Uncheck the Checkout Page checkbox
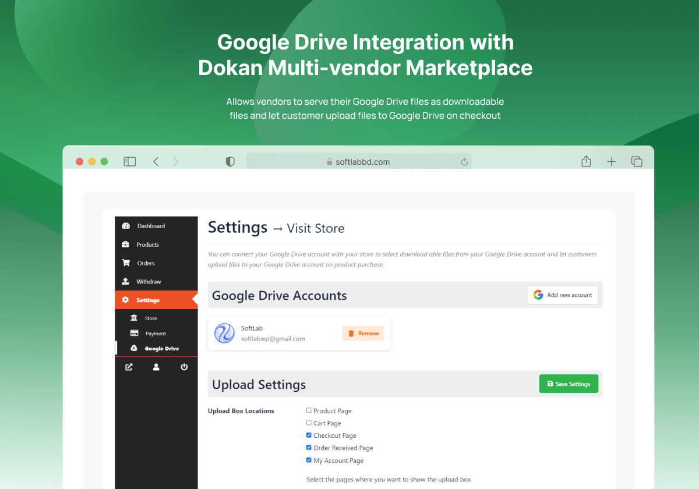The height and width of the screenshot is (489, 699). click(x=309, y=435)
